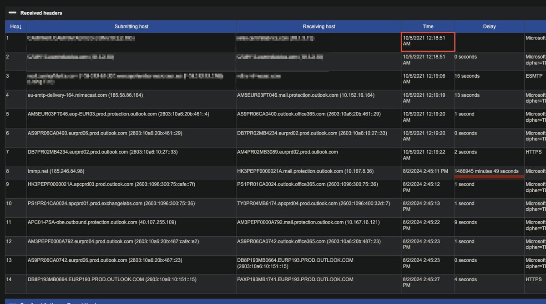The image size is (546, 304).
Task: Collapse the Received headers section
Action: click(x=12, y=13)
